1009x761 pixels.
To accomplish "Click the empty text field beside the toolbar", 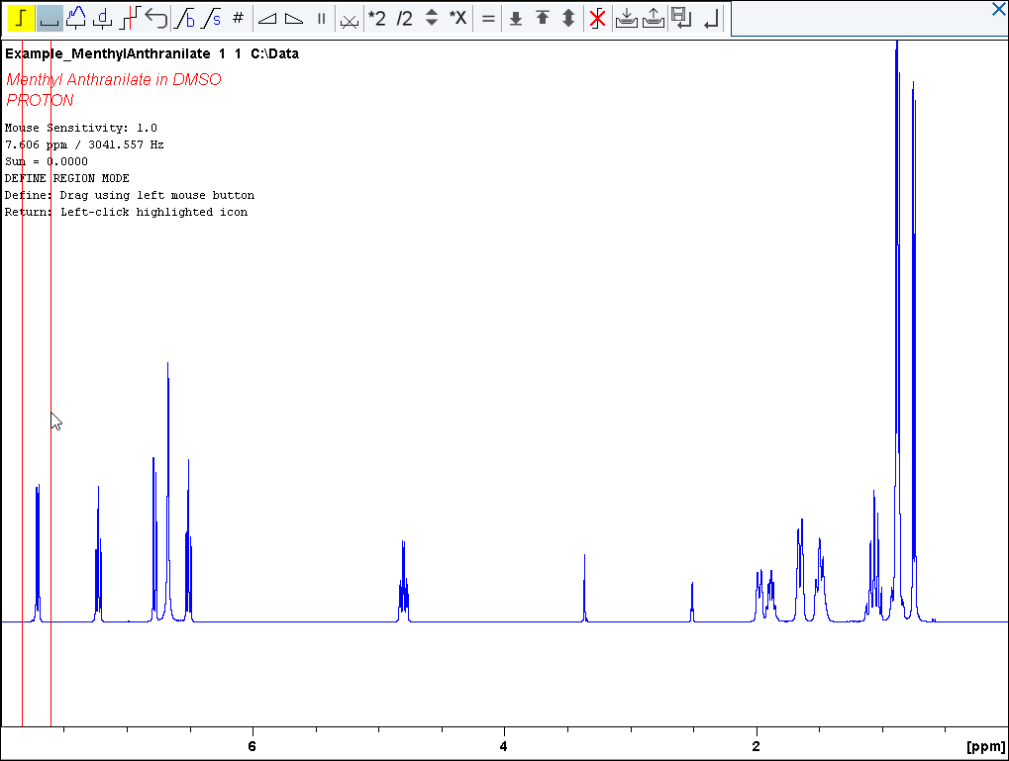I will click(x=859, y=19).
